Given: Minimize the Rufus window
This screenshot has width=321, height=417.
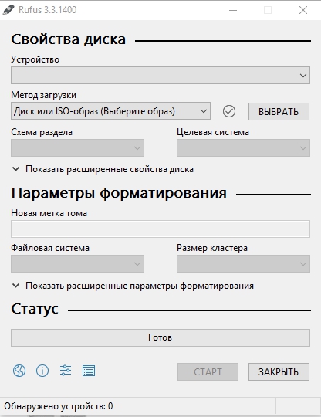Looking at the screenshot, I should pos(233,10).
